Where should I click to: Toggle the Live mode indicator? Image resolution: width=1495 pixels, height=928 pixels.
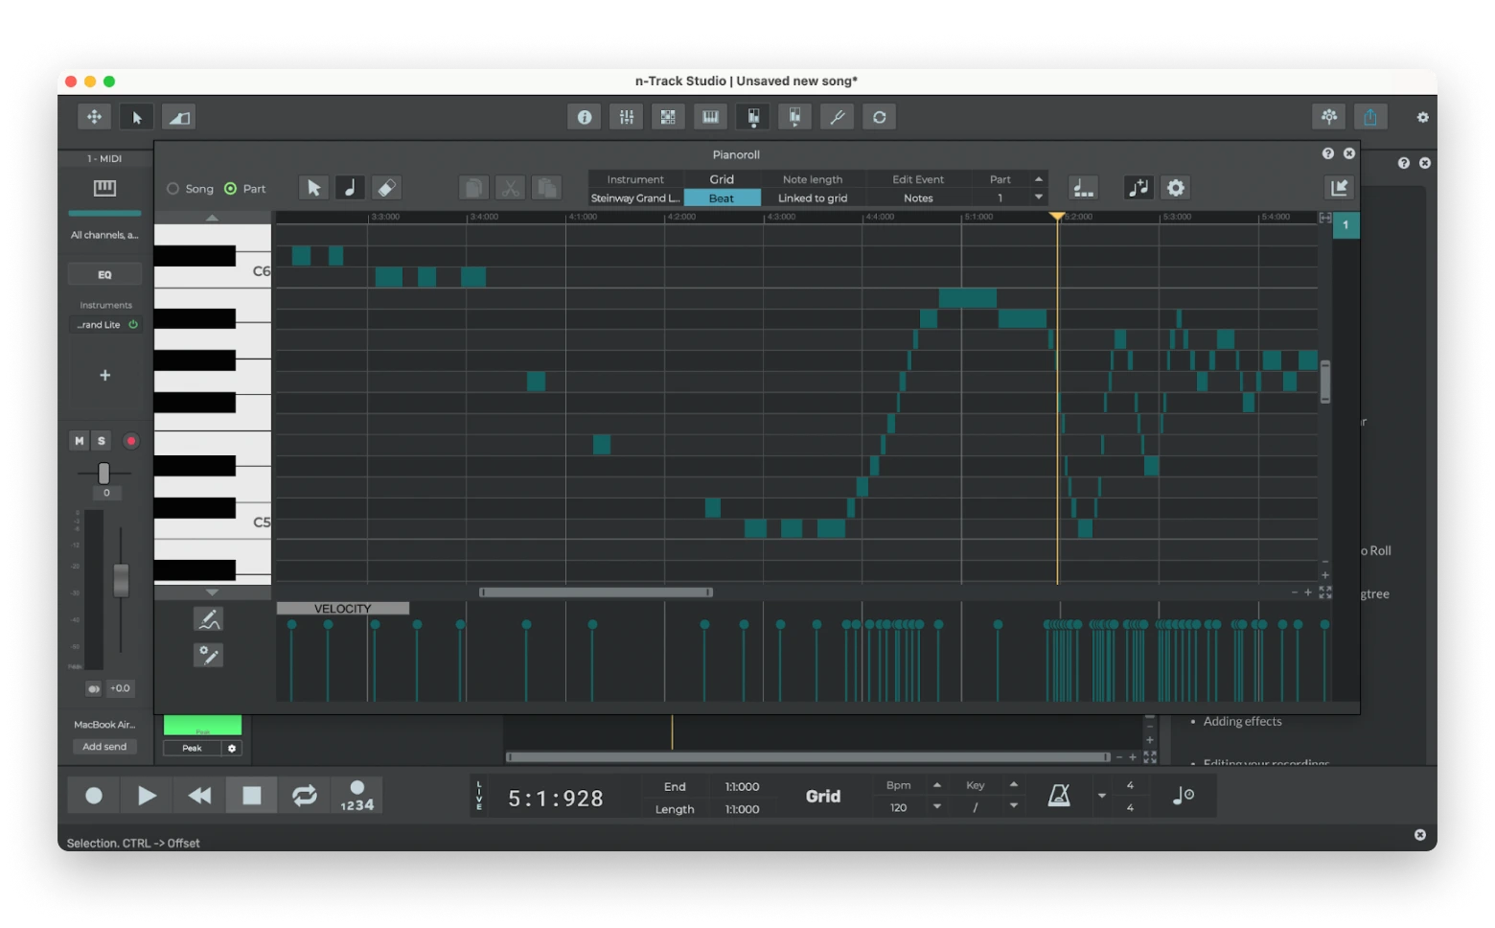pyautogui.click(x=479, y=796)
